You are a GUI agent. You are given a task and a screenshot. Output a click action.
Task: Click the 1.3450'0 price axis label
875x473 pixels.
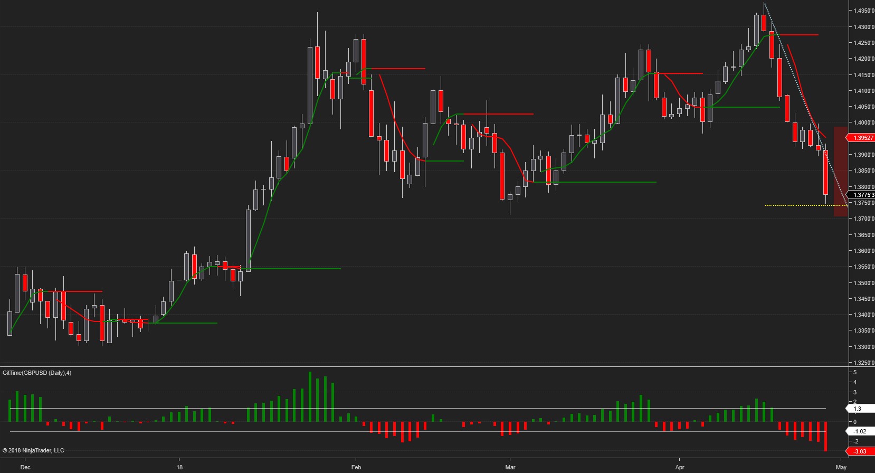tap(863, 299)
